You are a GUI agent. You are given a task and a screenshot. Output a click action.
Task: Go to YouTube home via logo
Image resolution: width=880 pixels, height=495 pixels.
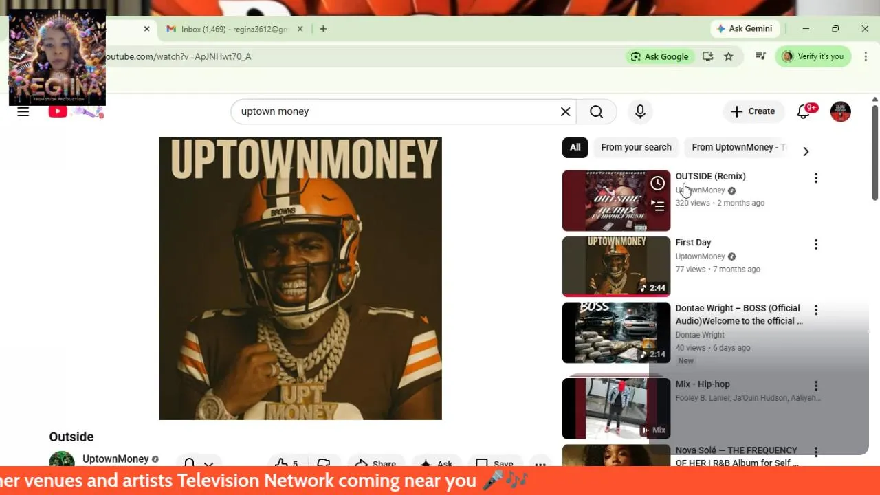pos(76,111)
